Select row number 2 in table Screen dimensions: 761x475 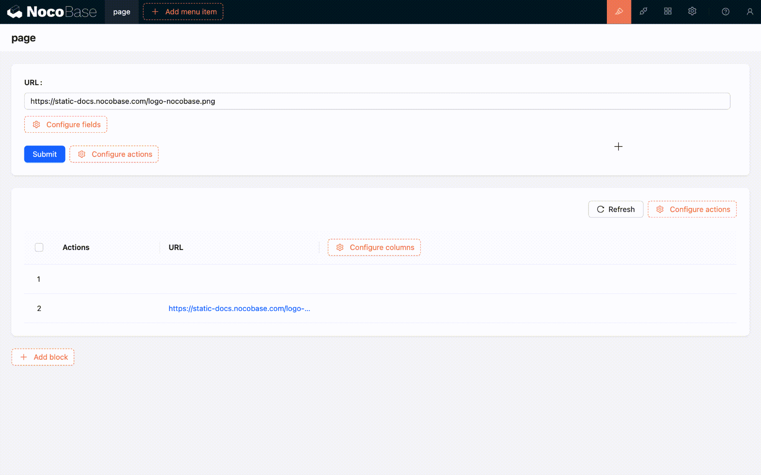39,308
